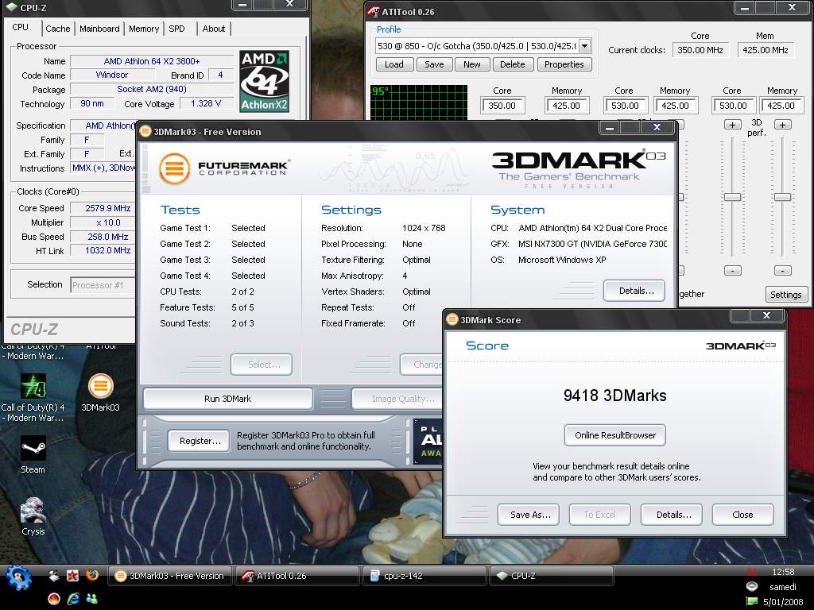Screen dimensions: 814x610
Task: Click the Load profile button in ATITool
Action: pyautogui.click(x=394, y=64)
